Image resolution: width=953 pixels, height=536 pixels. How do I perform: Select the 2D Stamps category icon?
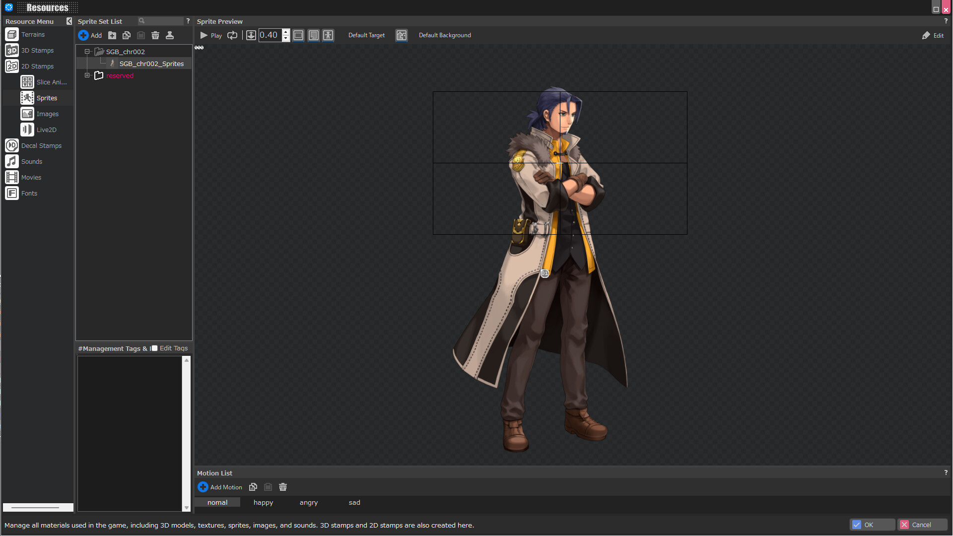click(12, 66)
